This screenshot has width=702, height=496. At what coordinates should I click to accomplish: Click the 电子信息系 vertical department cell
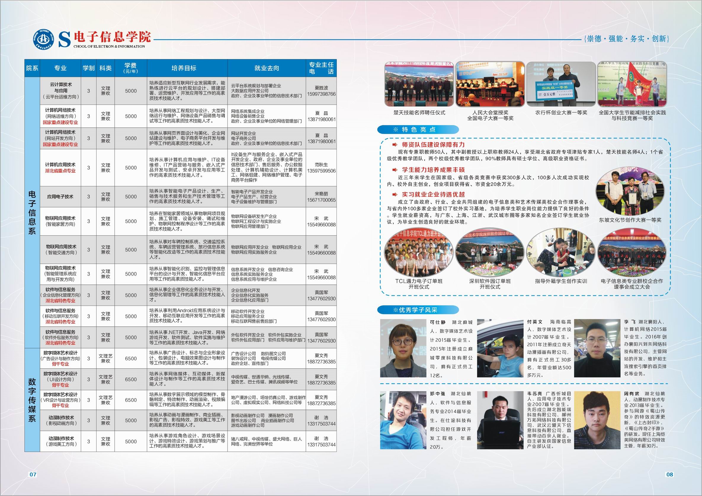[32, 212]
